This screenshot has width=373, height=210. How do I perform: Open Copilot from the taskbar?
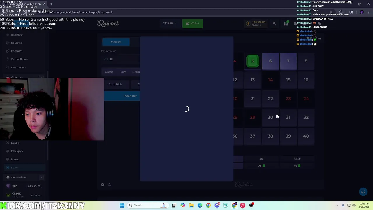pos(183,205)
